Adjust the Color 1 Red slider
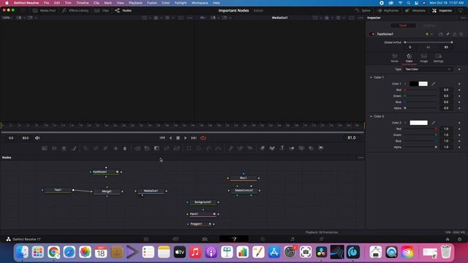468x263 pixels. 421,90
